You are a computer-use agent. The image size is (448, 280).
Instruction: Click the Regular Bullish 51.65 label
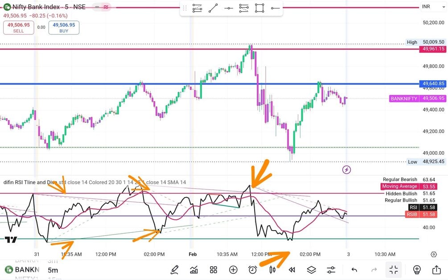click(410, 200)
